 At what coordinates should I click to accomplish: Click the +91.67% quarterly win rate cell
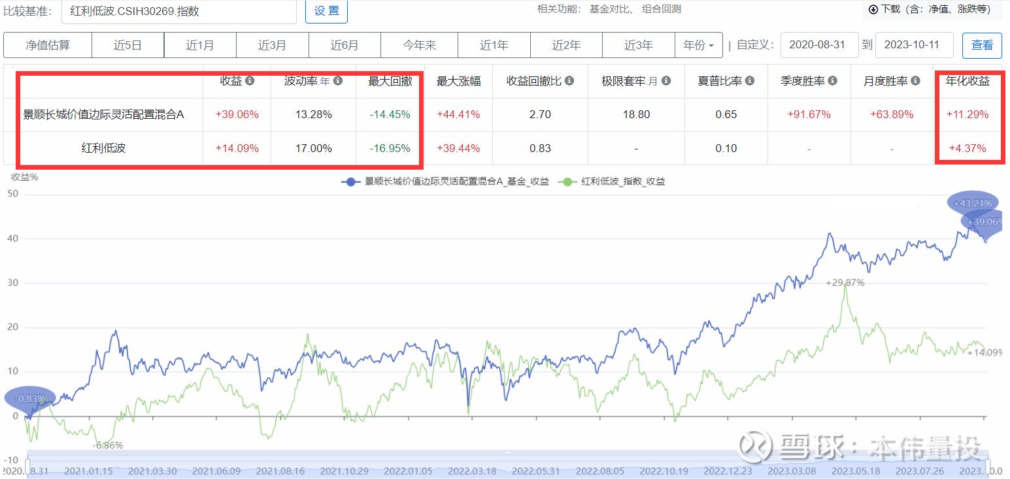click(809, 115)
